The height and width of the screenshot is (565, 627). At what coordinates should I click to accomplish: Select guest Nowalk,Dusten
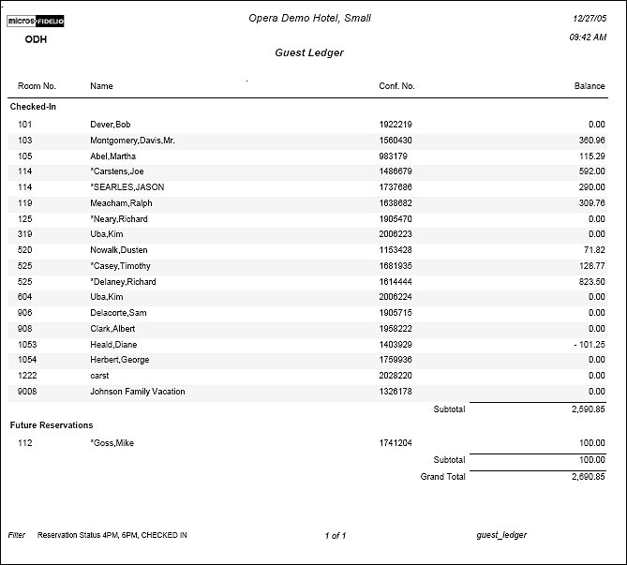point(118,250)
